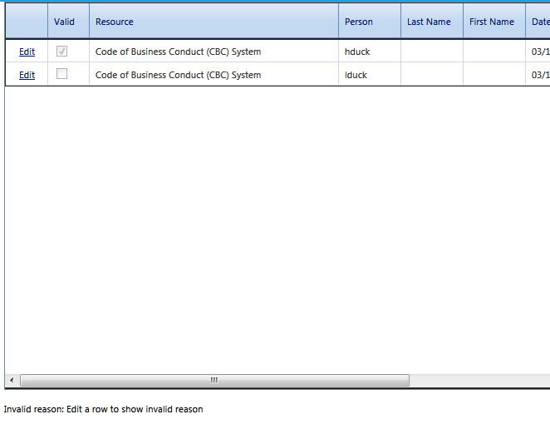
Task: Click the horizontal scrollbar thumb
Action: click(x=214, y=380)
